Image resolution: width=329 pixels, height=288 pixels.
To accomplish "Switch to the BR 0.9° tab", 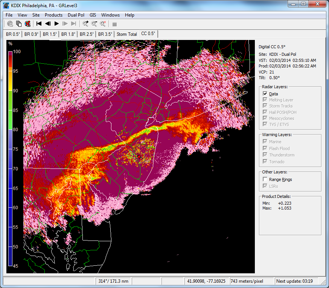I will (x=32, y=34).
